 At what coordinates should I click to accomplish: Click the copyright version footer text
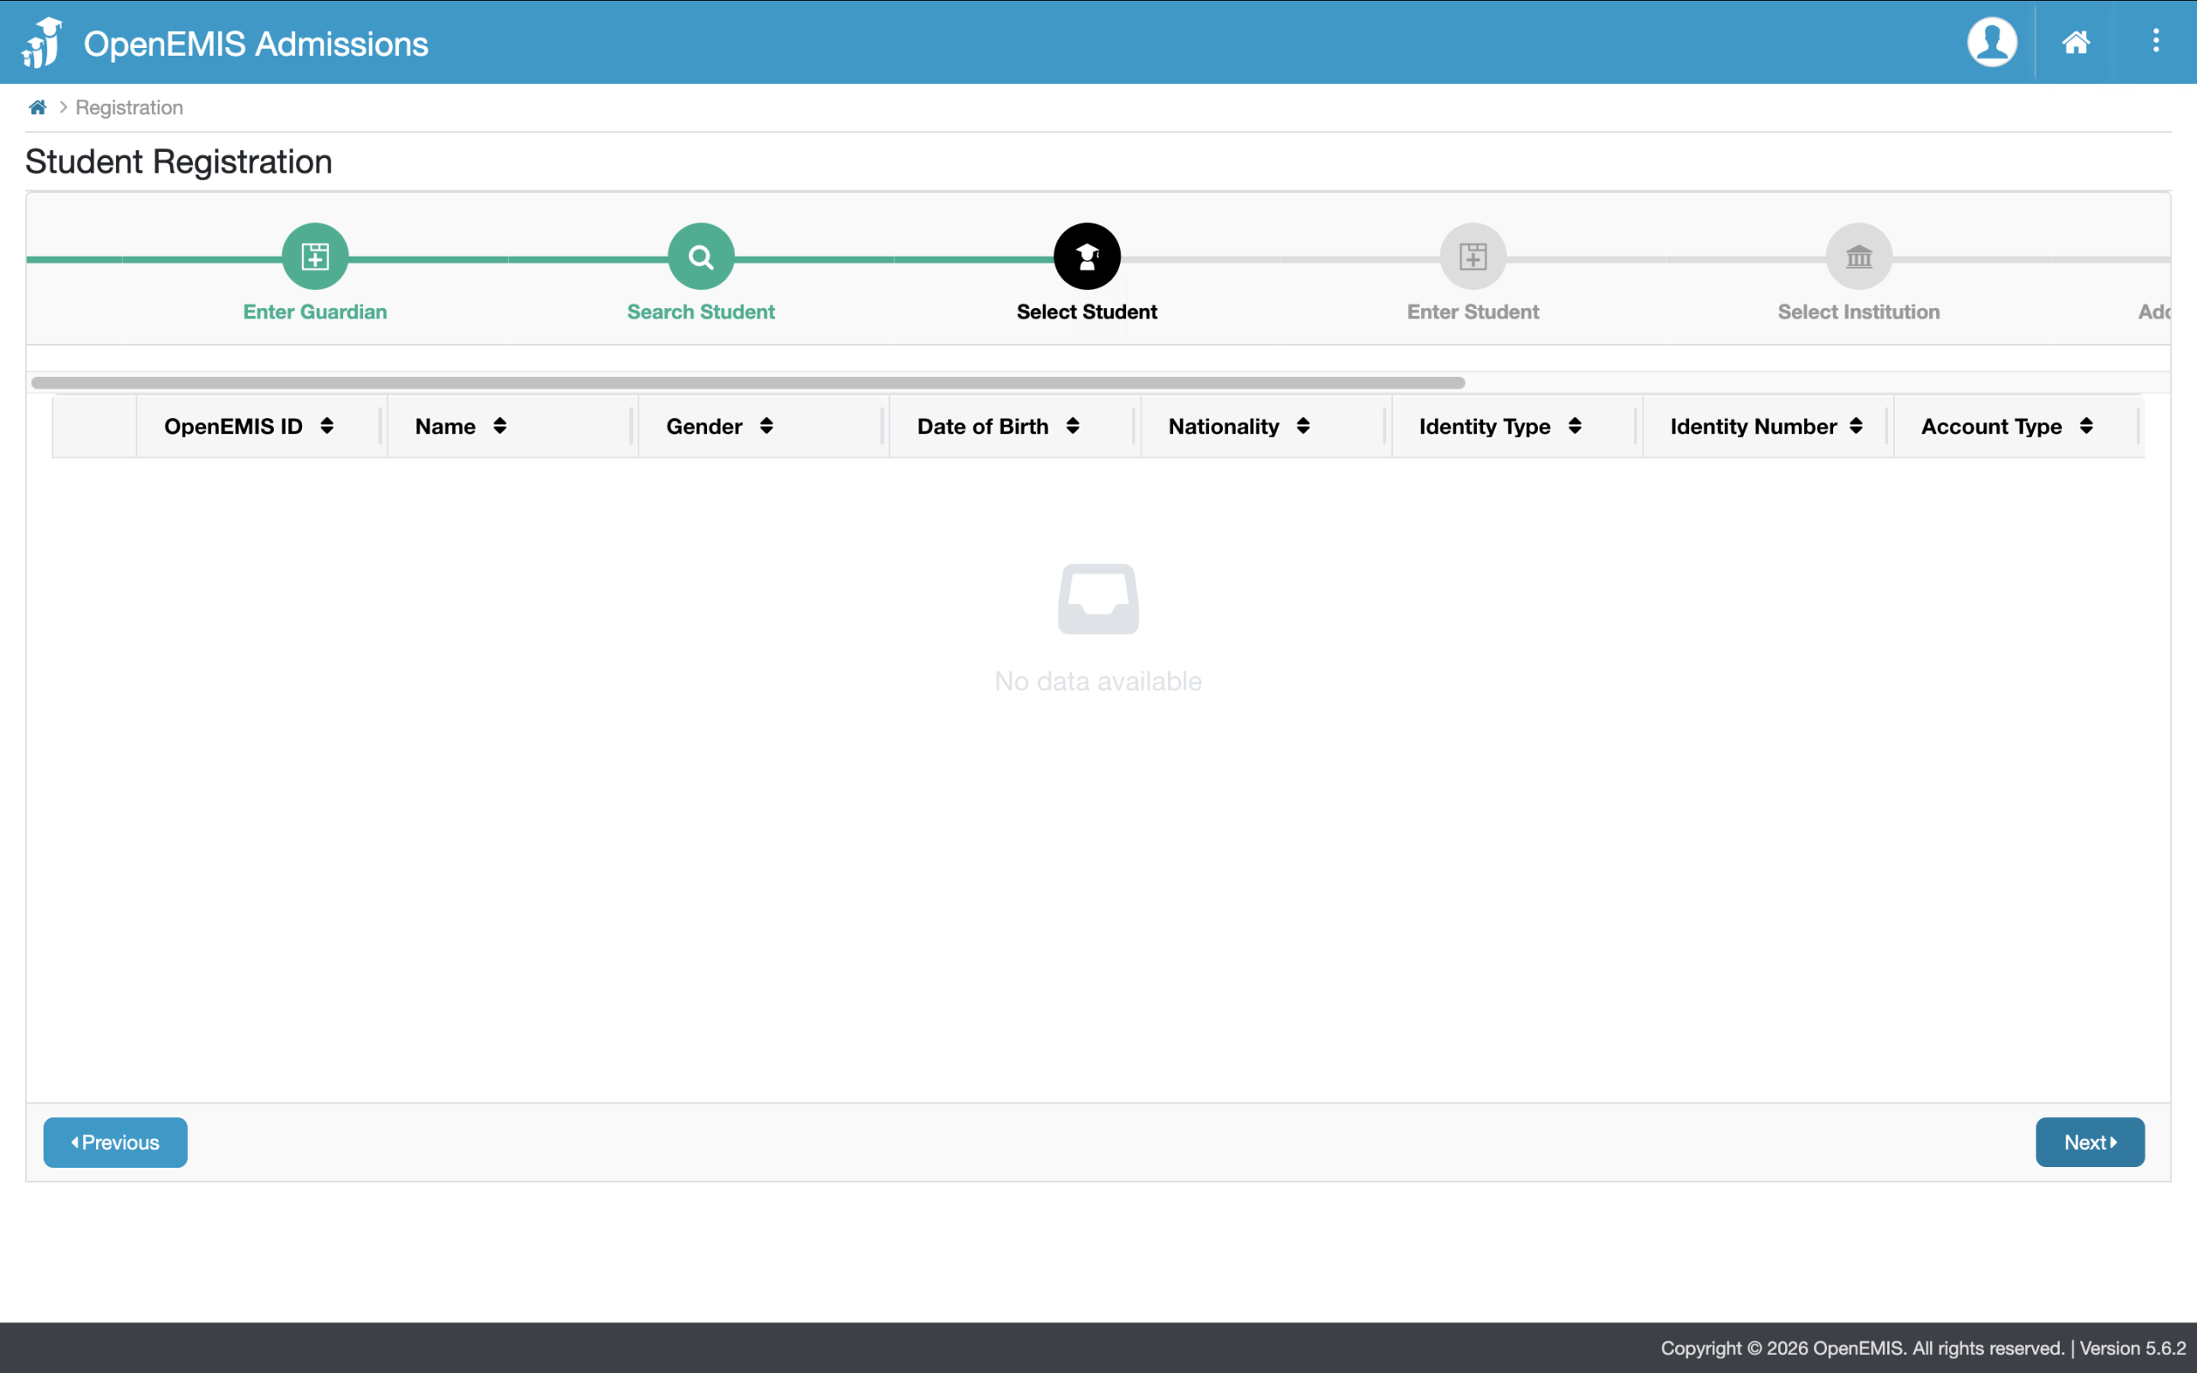coord(1923,1347)
